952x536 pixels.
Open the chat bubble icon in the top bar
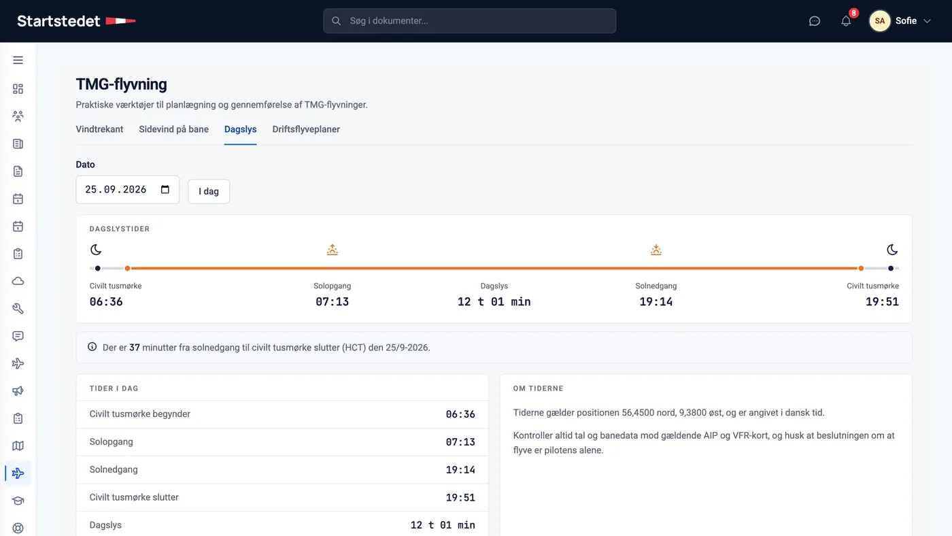815,21
